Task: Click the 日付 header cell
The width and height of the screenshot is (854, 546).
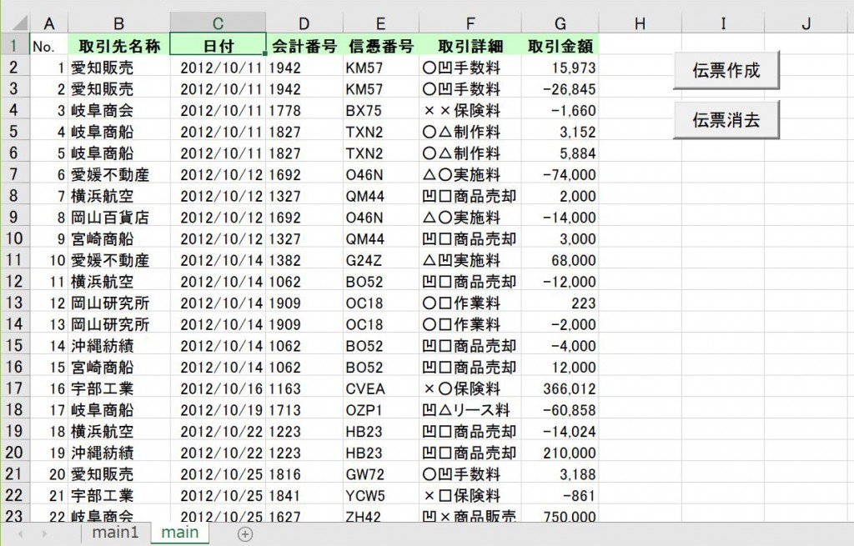Action: coord(218,46)
